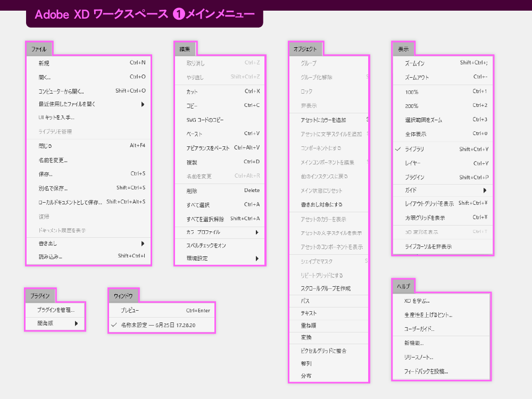Open テキスト entry in Object menu
Screen dimensions: 532x399
(329, 313)
